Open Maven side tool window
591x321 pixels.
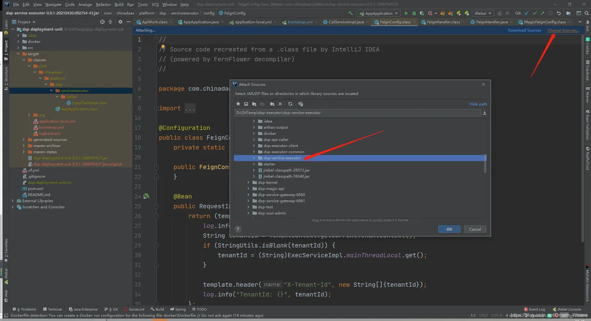(588, 95)
